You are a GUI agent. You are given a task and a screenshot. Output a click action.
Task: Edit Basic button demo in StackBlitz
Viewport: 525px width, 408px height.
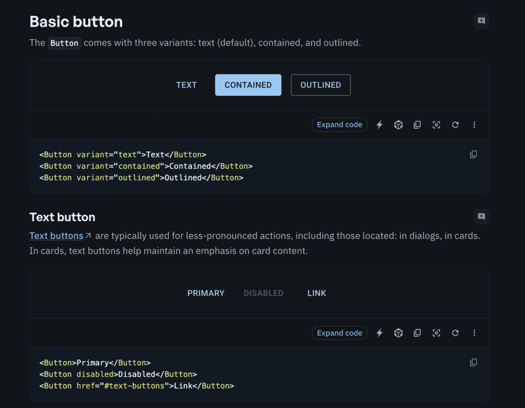[379, 124]
